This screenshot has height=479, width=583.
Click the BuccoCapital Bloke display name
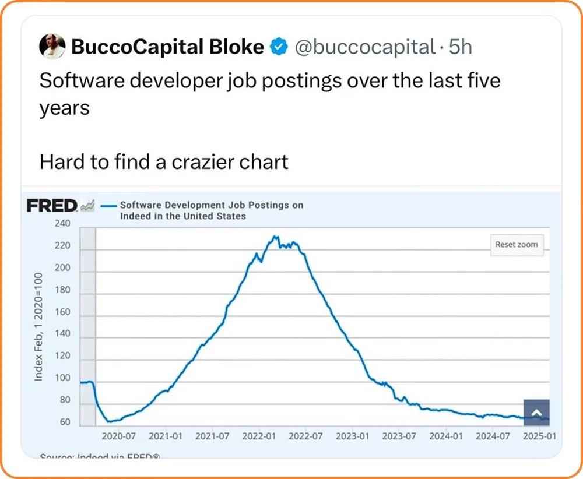coord(167,47)
